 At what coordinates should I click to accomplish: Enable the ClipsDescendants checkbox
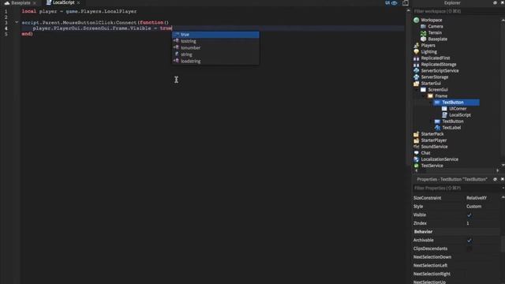click(469, 249)
